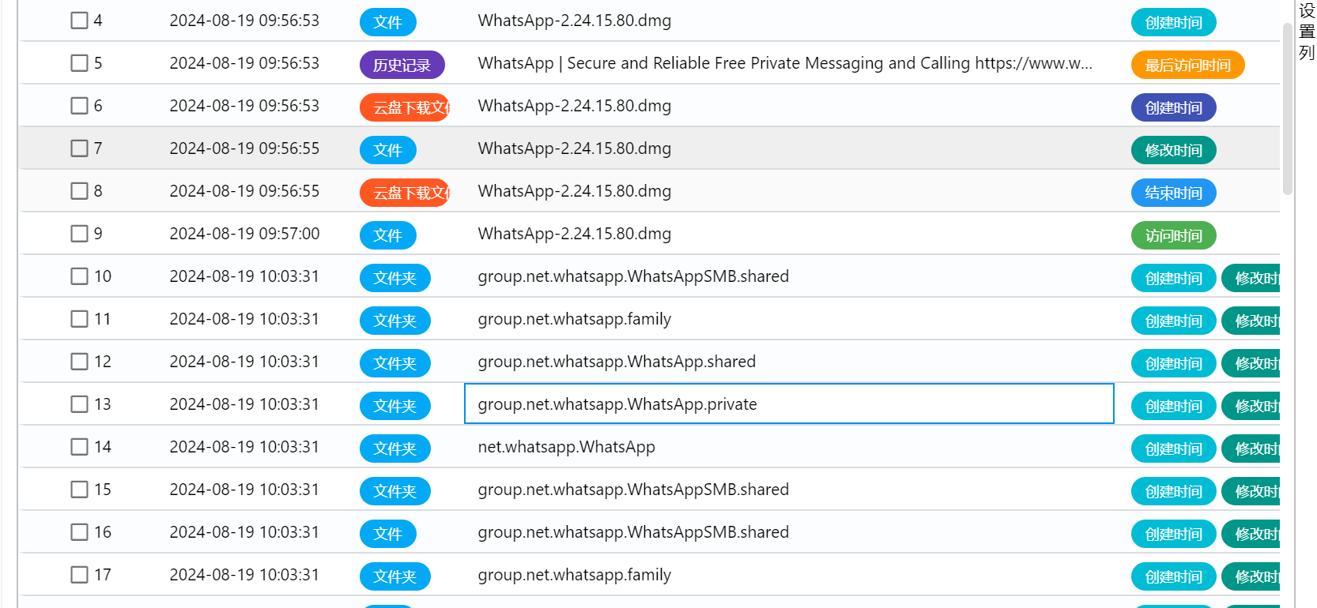Check the checkbox for row 4
The height and width of the screenshot is (608, 1317).
tap(79, 21)
